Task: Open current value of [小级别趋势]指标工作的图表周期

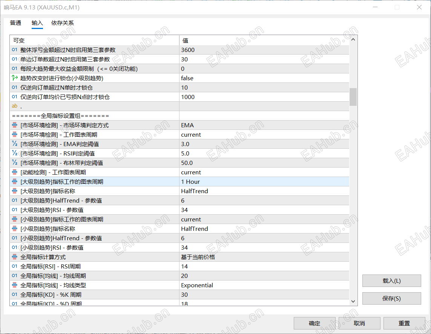Action: tap(264, 219)
